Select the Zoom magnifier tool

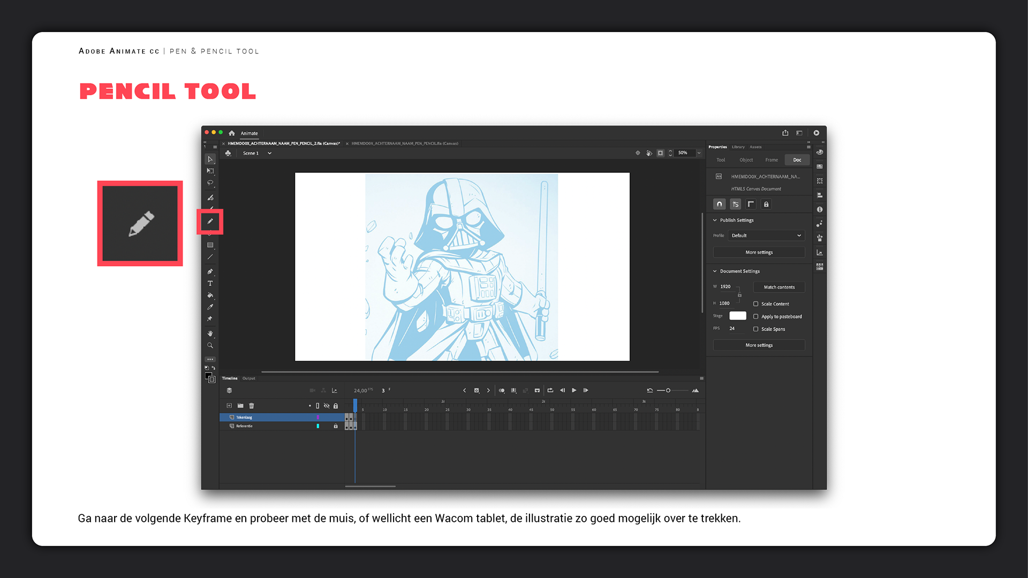(210, 345)
